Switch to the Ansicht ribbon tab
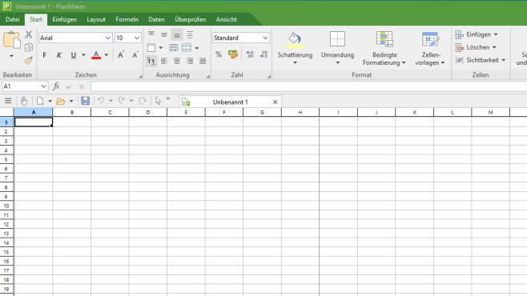 pyautogui.click(x=227, y=19)
